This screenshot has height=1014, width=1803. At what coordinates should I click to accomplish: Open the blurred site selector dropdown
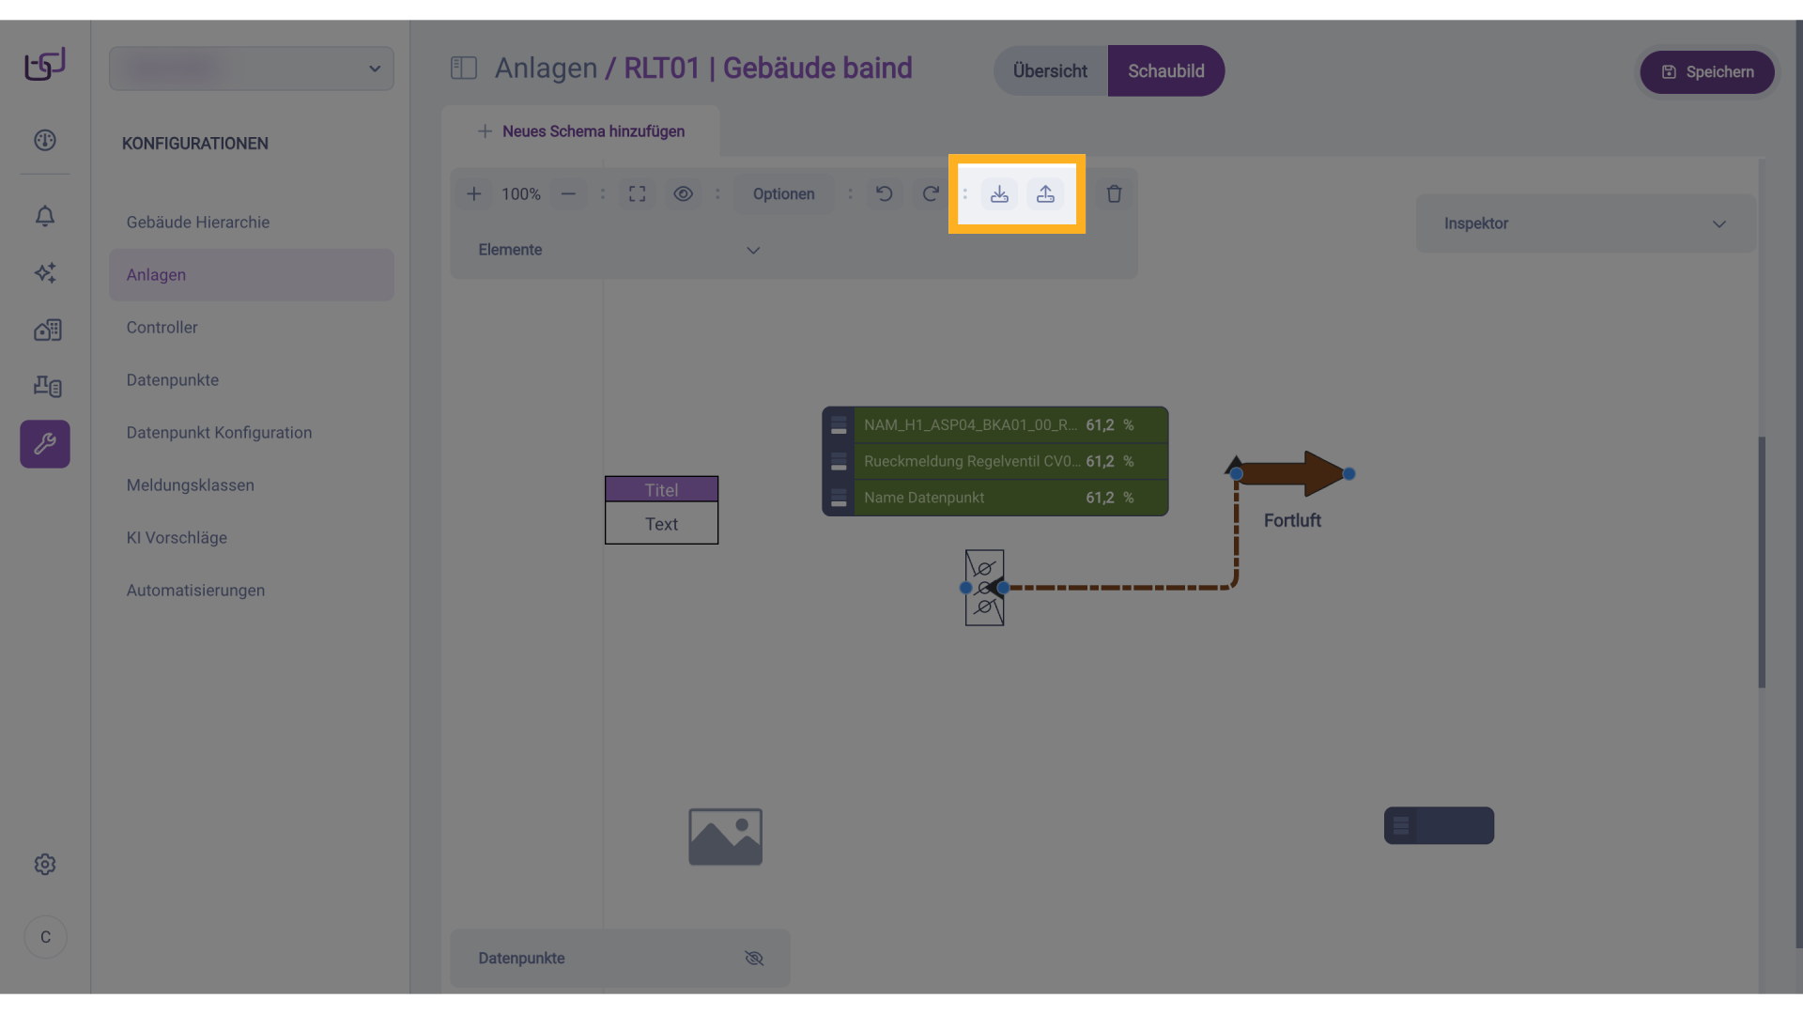(252, 69)
